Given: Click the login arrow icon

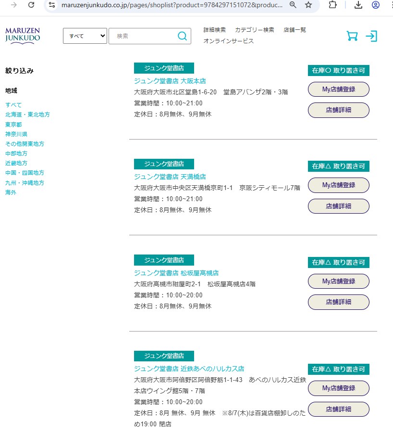Looking at the screenshot, I should (x=371, y=36).
